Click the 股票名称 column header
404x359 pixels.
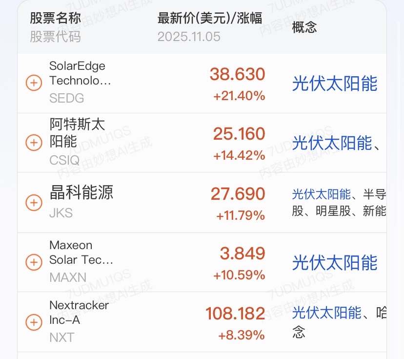[56, 19]
